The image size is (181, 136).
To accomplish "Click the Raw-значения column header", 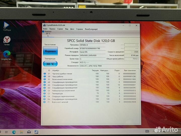I will (130, 71).
